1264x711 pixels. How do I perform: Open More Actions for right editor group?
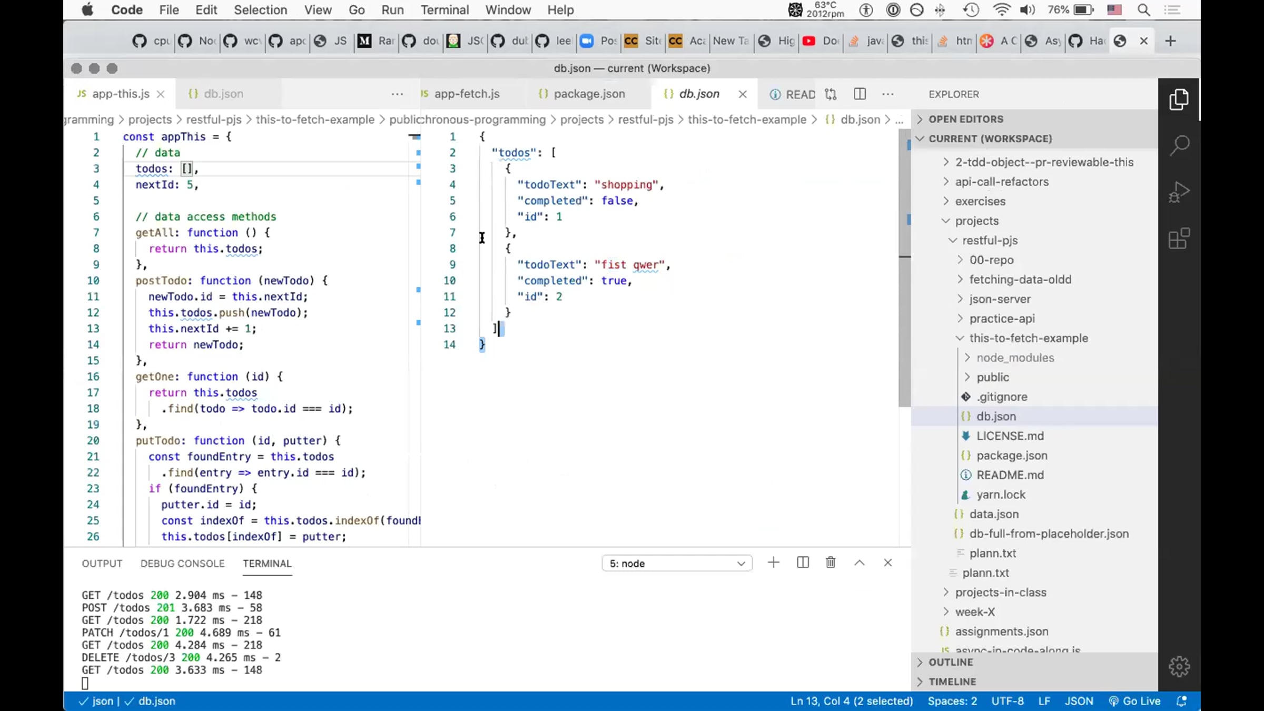[887, 94]
